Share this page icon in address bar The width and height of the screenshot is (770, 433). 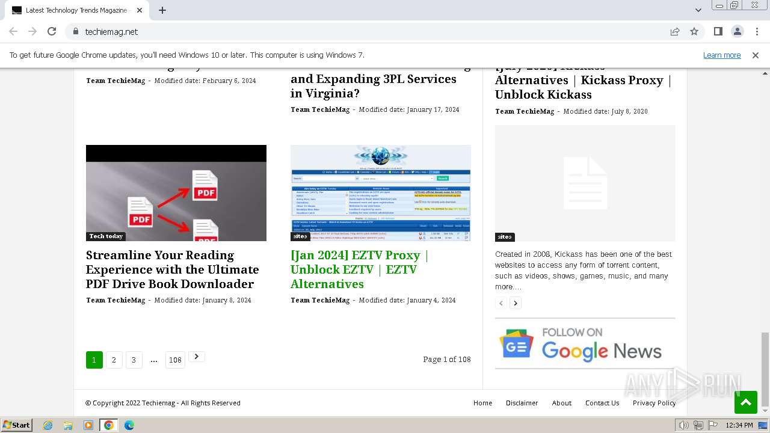pyautogui.click(x=675, y=31)
